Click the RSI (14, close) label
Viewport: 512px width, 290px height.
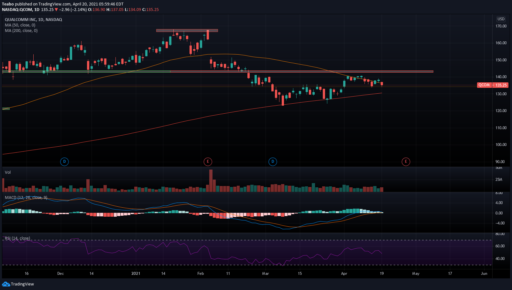coord(17,238)
